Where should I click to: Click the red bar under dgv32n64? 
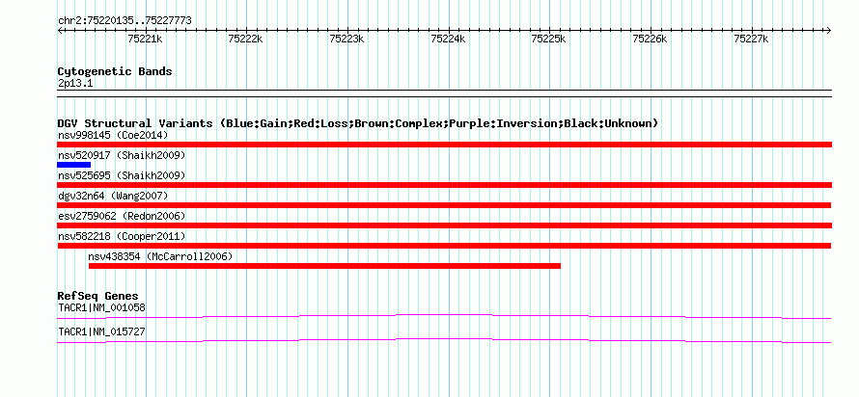[444, 205]
